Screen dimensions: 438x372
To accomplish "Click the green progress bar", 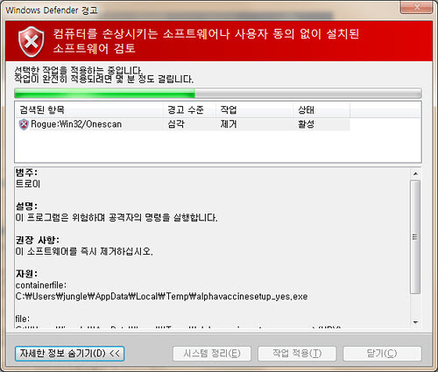I will point(218,94).
